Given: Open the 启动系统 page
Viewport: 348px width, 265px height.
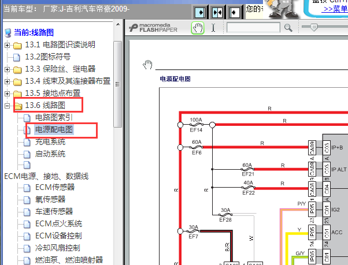Looking at the screenshot, I should tap(50, 154).
